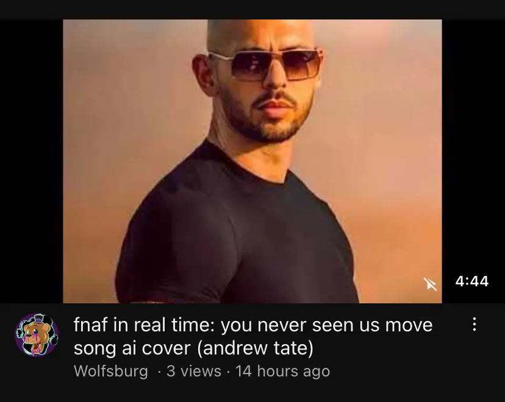The width and height of the screenshot is (505, 402).
Task: Open the video thumbnail of the bald man
Action: point(252,161)
